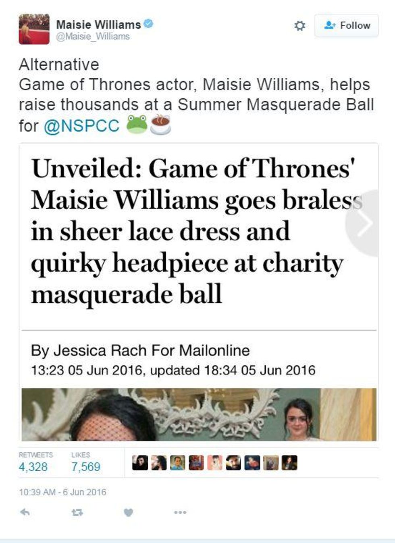Click the tea cup emoji

pyautogui.click(x=160, y=125)
